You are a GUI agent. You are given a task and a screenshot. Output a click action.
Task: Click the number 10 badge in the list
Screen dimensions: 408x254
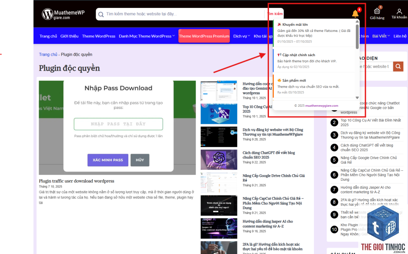(334, 229)
